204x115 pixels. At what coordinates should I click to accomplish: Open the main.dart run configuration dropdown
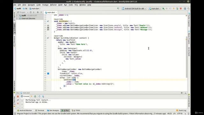coord(155,9)
